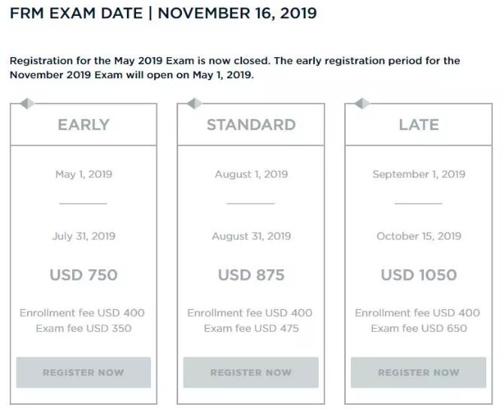Click the USD 875 price

251,275
